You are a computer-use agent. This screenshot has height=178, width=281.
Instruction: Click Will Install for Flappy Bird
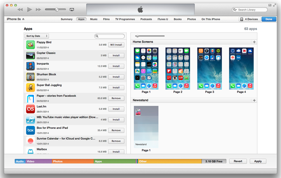click(116, 45)
